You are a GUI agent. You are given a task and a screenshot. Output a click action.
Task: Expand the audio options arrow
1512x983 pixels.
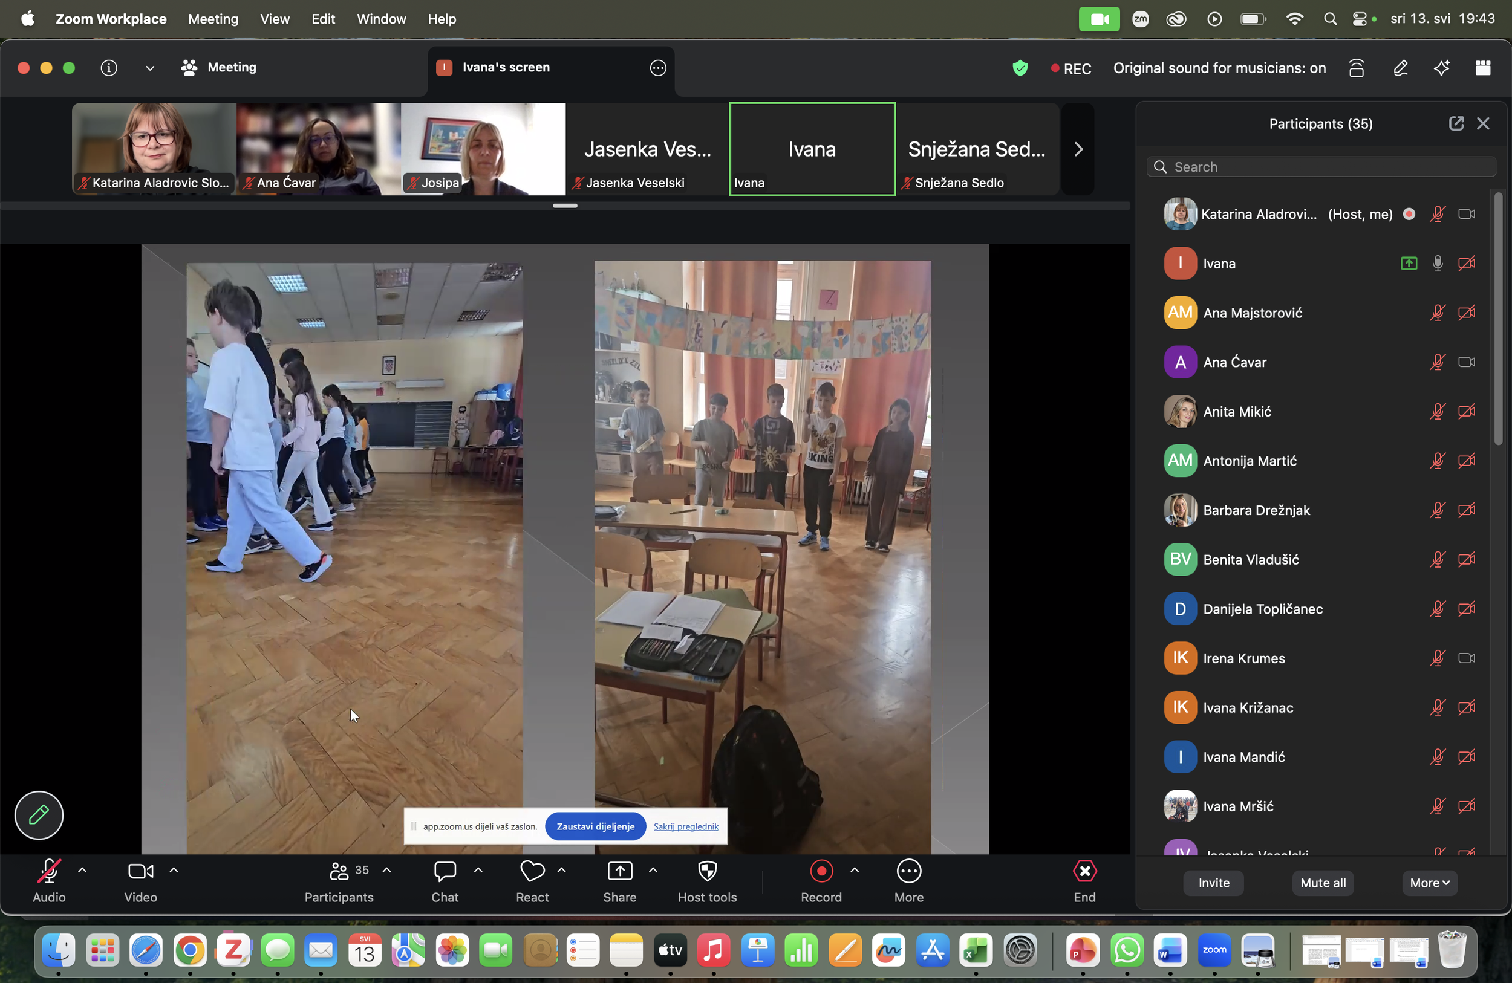tap(82, 870)
